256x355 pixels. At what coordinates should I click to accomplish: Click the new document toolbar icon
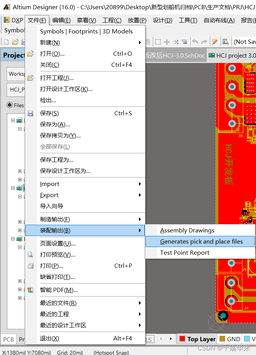[x=7, y=42]
